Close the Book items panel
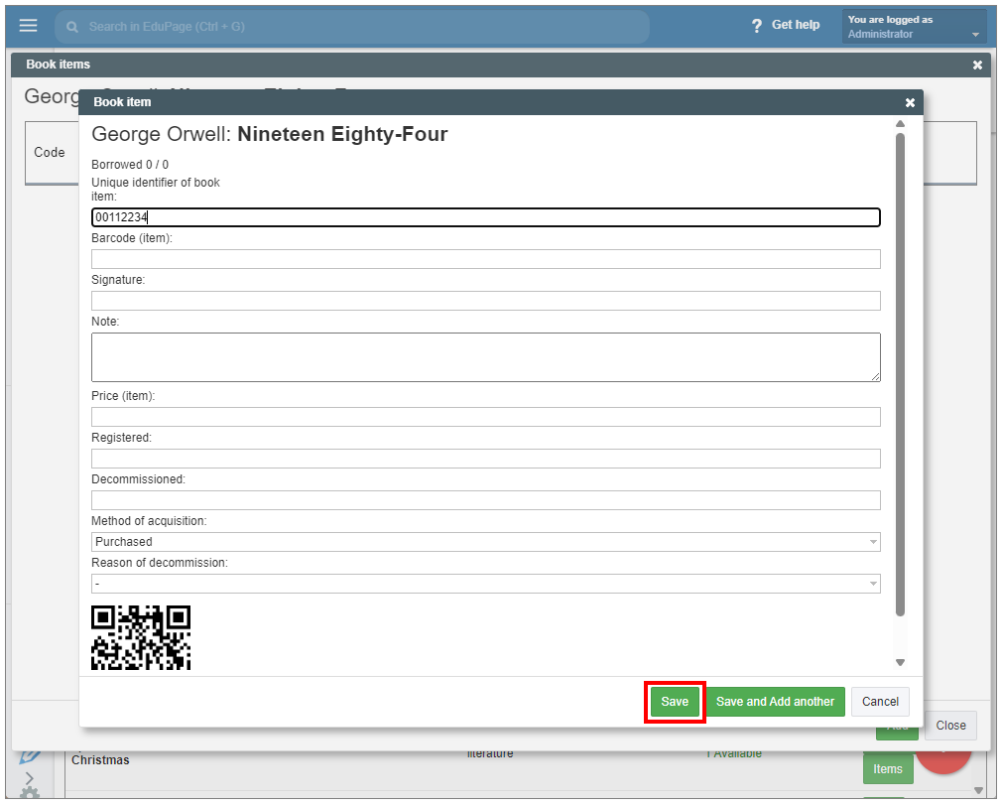 point(977,65)
